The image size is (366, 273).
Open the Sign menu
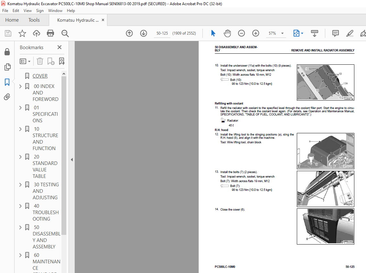[x=40, y=10]
